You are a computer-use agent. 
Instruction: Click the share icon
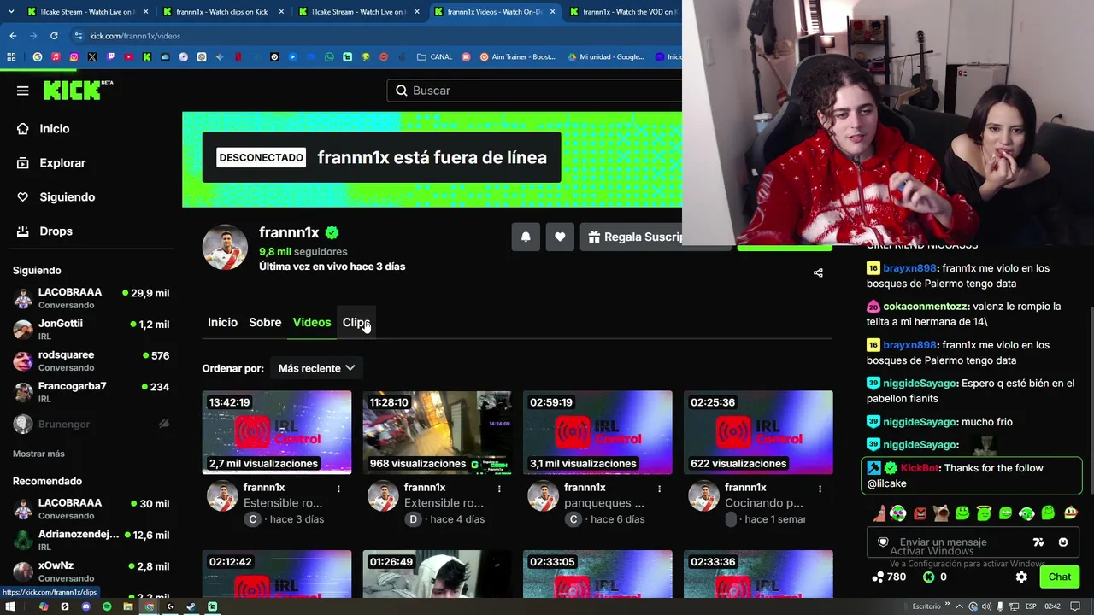818,272
